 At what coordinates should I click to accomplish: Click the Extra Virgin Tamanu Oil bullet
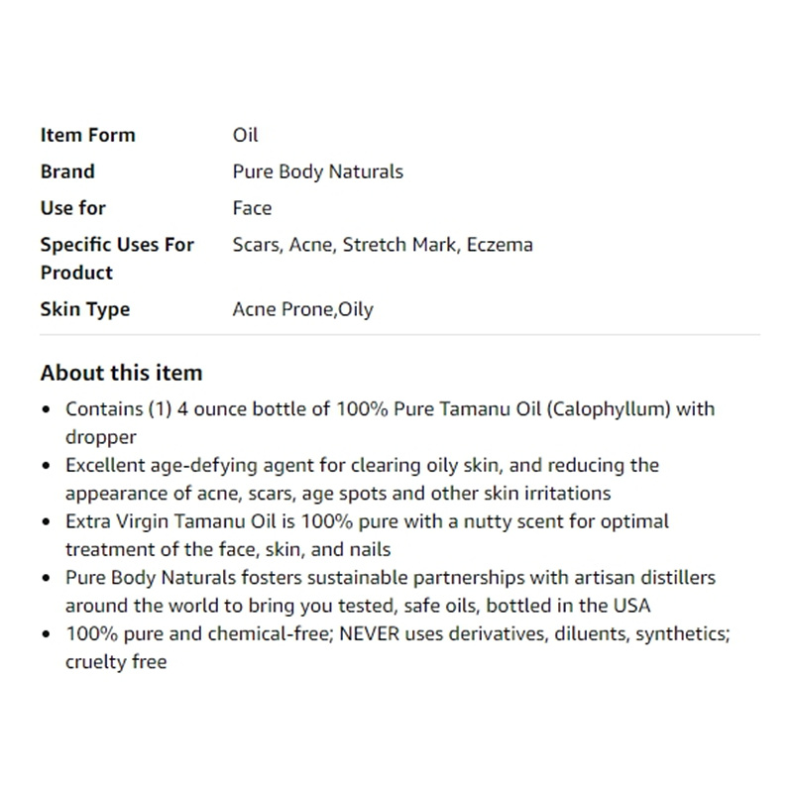[x=367, y=535]
